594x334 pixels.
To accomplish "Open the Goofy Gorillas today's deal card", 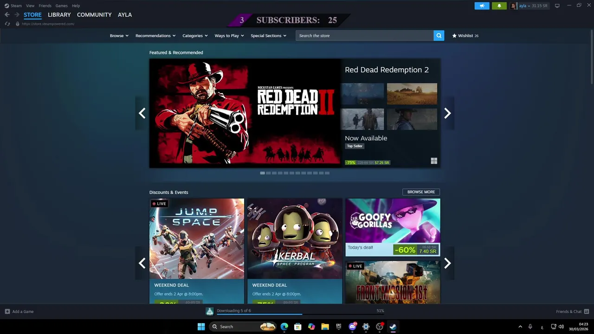I will pyautogui.click(x=393, y=227).
